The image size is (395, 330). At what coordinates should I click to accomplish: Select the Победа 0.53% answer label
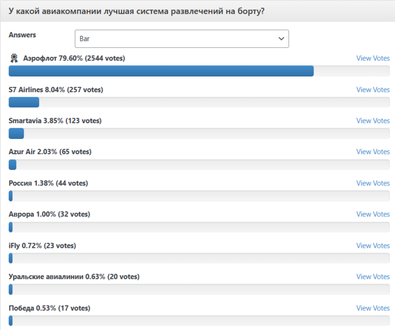point(49,308)
